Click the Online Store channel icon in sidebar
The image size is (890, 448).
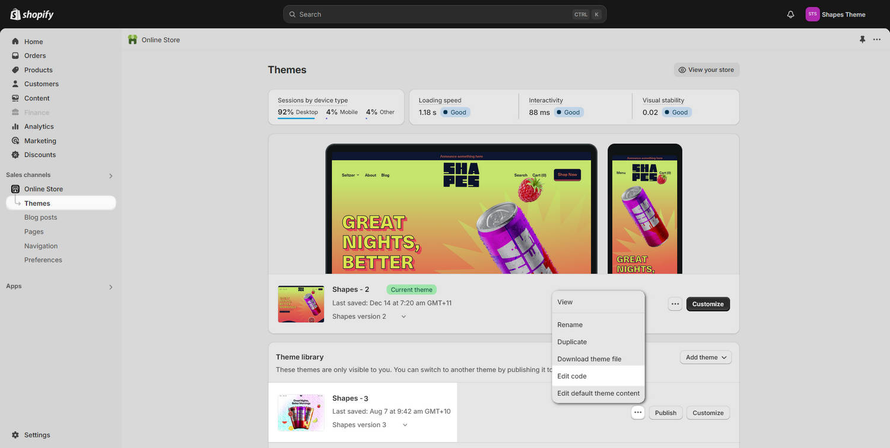15,189
